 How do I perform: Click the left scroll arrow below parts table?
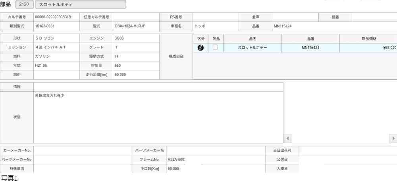click(288, 139)
